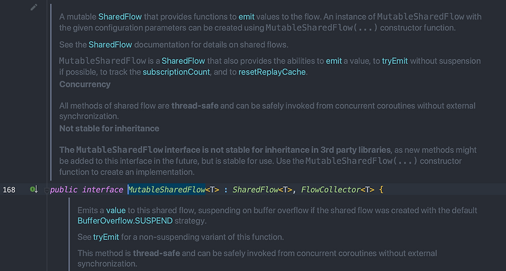The image size is (506, 271).
Task: Collapse the interface body fold marker
Action: point(46,190)
